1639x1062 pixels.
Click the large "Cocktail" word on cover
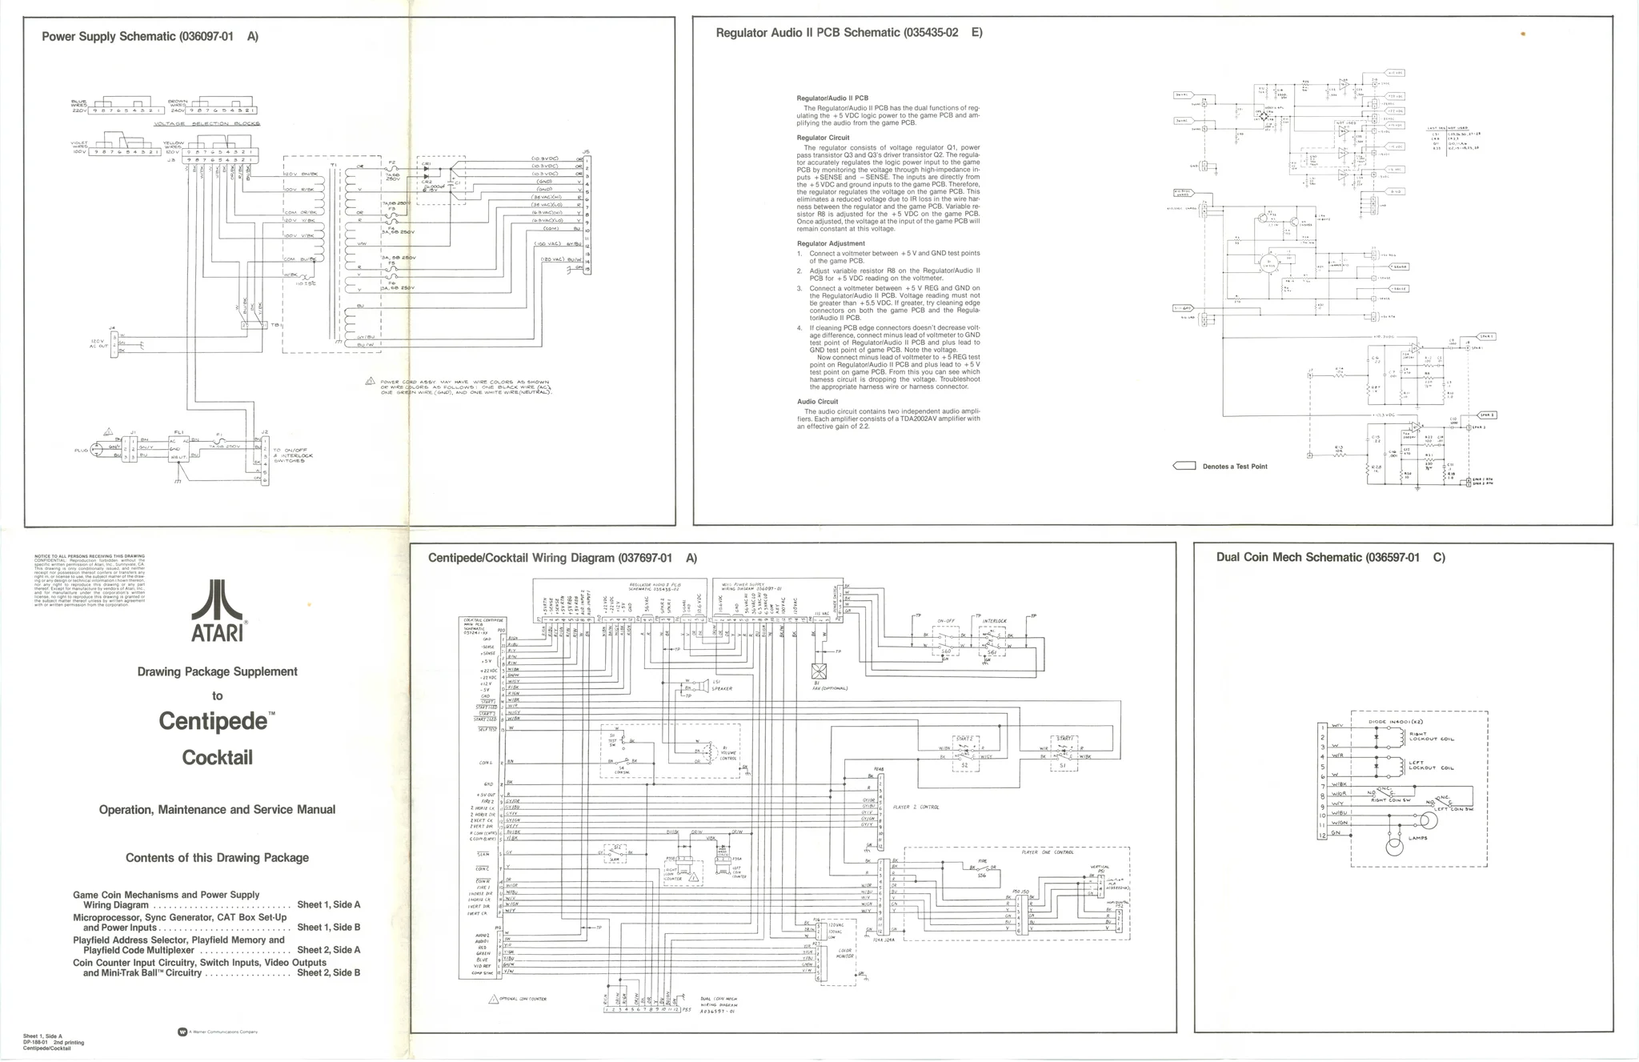pos(217,757)
